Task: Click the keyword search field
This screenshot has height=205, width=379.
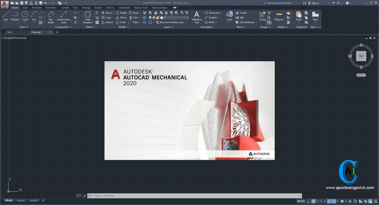Action: [x=284, y=3]
